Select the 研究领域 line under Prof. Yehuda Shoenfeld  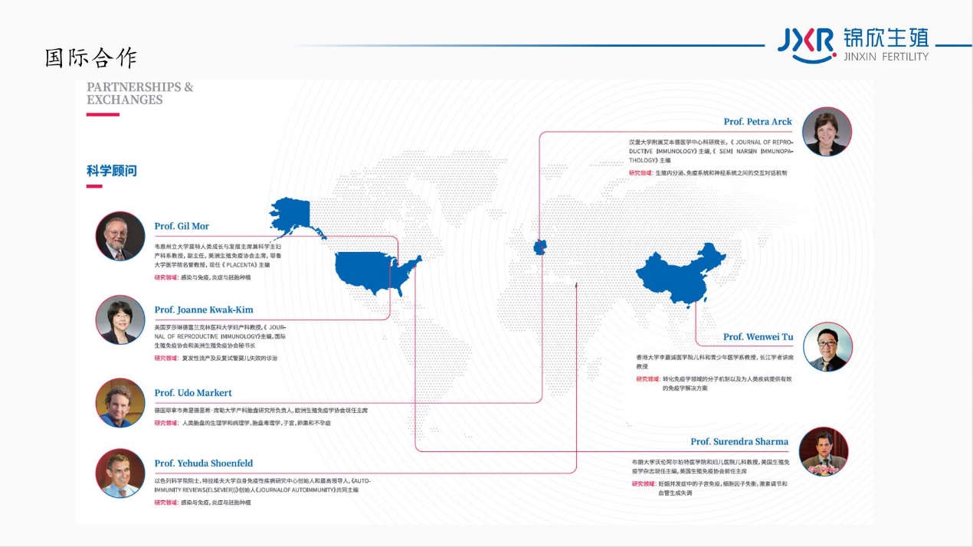pos(202,502)
